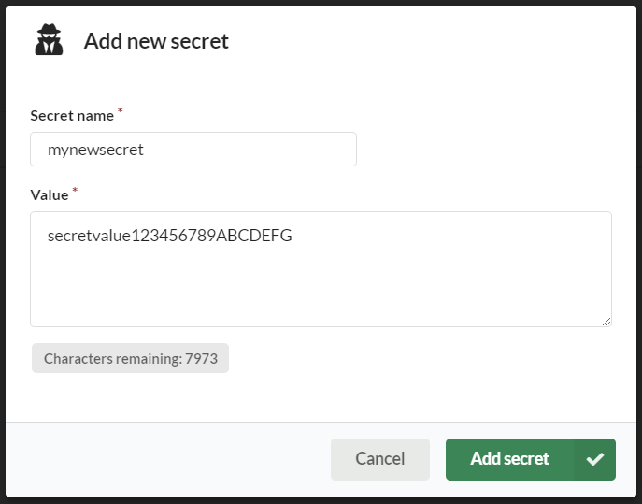
Task: Click the 'Secret name' field label
Action: [71, 116]
